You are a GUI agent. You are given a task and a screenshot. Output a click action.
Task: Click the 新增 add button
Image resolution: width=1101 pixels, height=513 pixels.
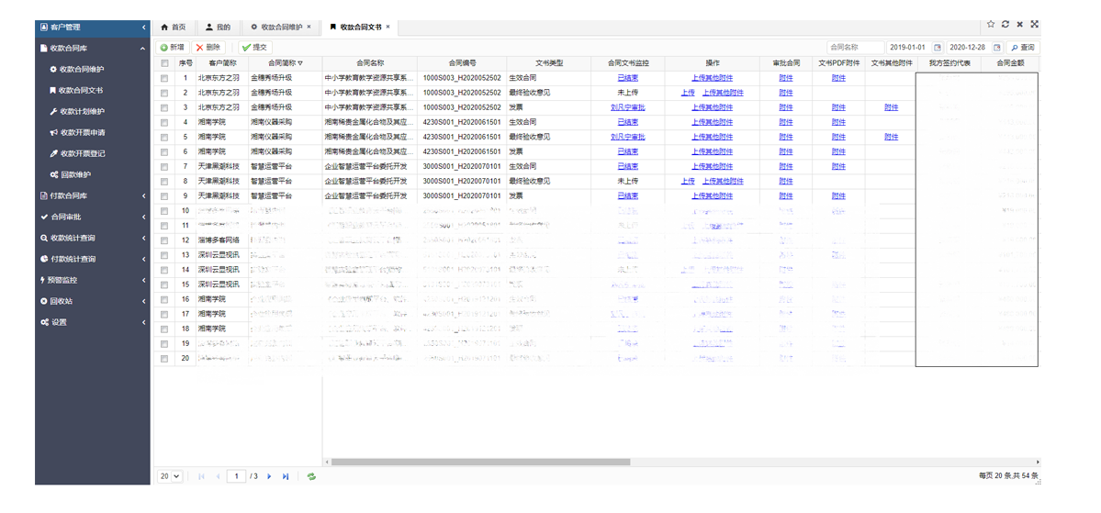click(173, 47)
